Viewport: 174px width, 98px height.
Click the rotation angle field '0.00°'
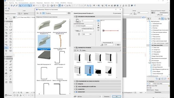[x=108, y=45]
